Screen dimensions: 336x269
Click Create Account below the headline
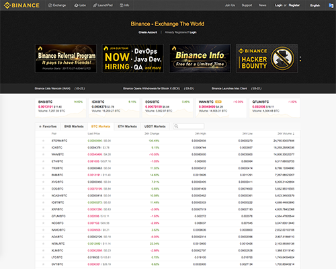coord(148,32)
